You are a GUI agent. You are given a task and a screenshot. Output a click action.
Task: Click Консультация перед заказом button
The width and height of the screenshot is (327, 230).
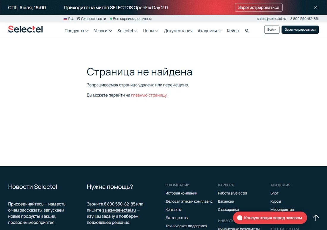point(270,218)
